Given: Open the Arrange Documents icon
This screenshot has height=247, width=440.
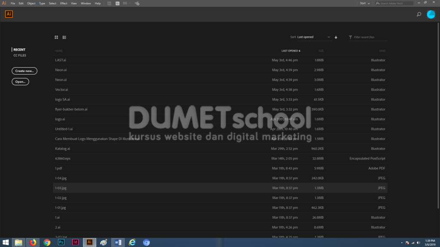Looking at the screenshot, I should (125, 3).
